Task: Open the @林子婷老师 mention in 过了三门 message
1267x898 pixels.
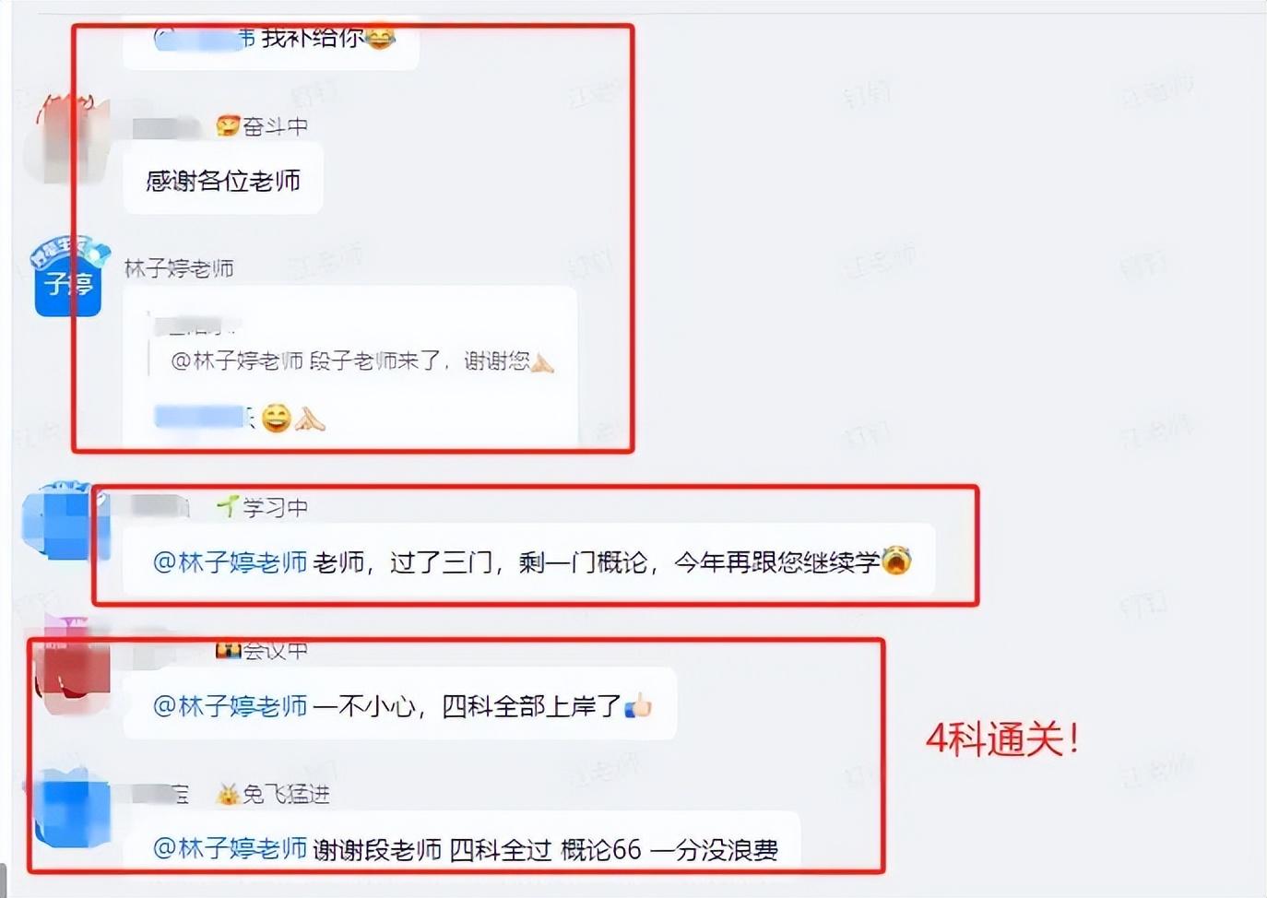Action: point(230,562)
